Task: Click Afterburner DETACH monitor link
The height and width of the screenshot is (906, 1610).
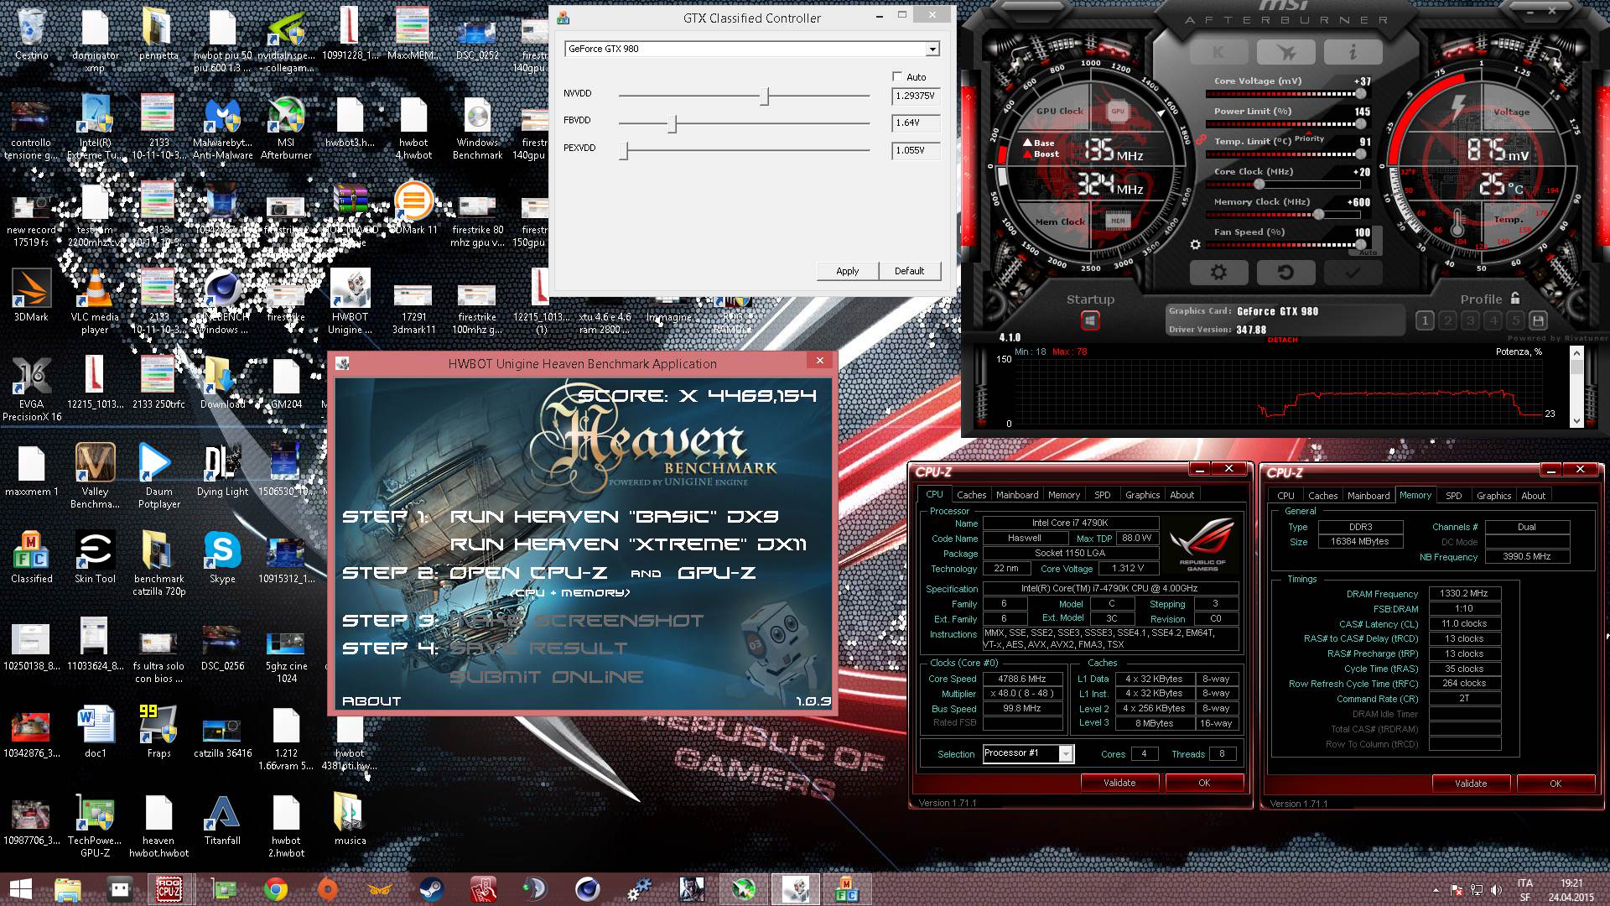Action: pyautogui.click(x=1282, y=340)
